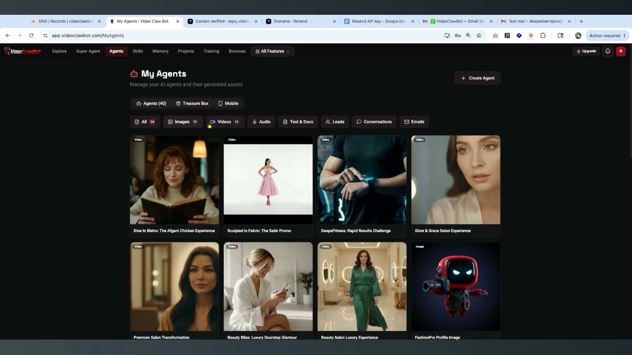Image resolution: width=632 pixels, height=355 pixels.
Task: Click the address bar URL field
Action: tap(242, 35)
